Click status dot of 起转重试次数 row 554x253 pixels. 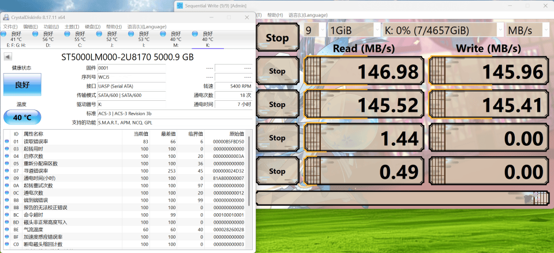tap(7, 186)
